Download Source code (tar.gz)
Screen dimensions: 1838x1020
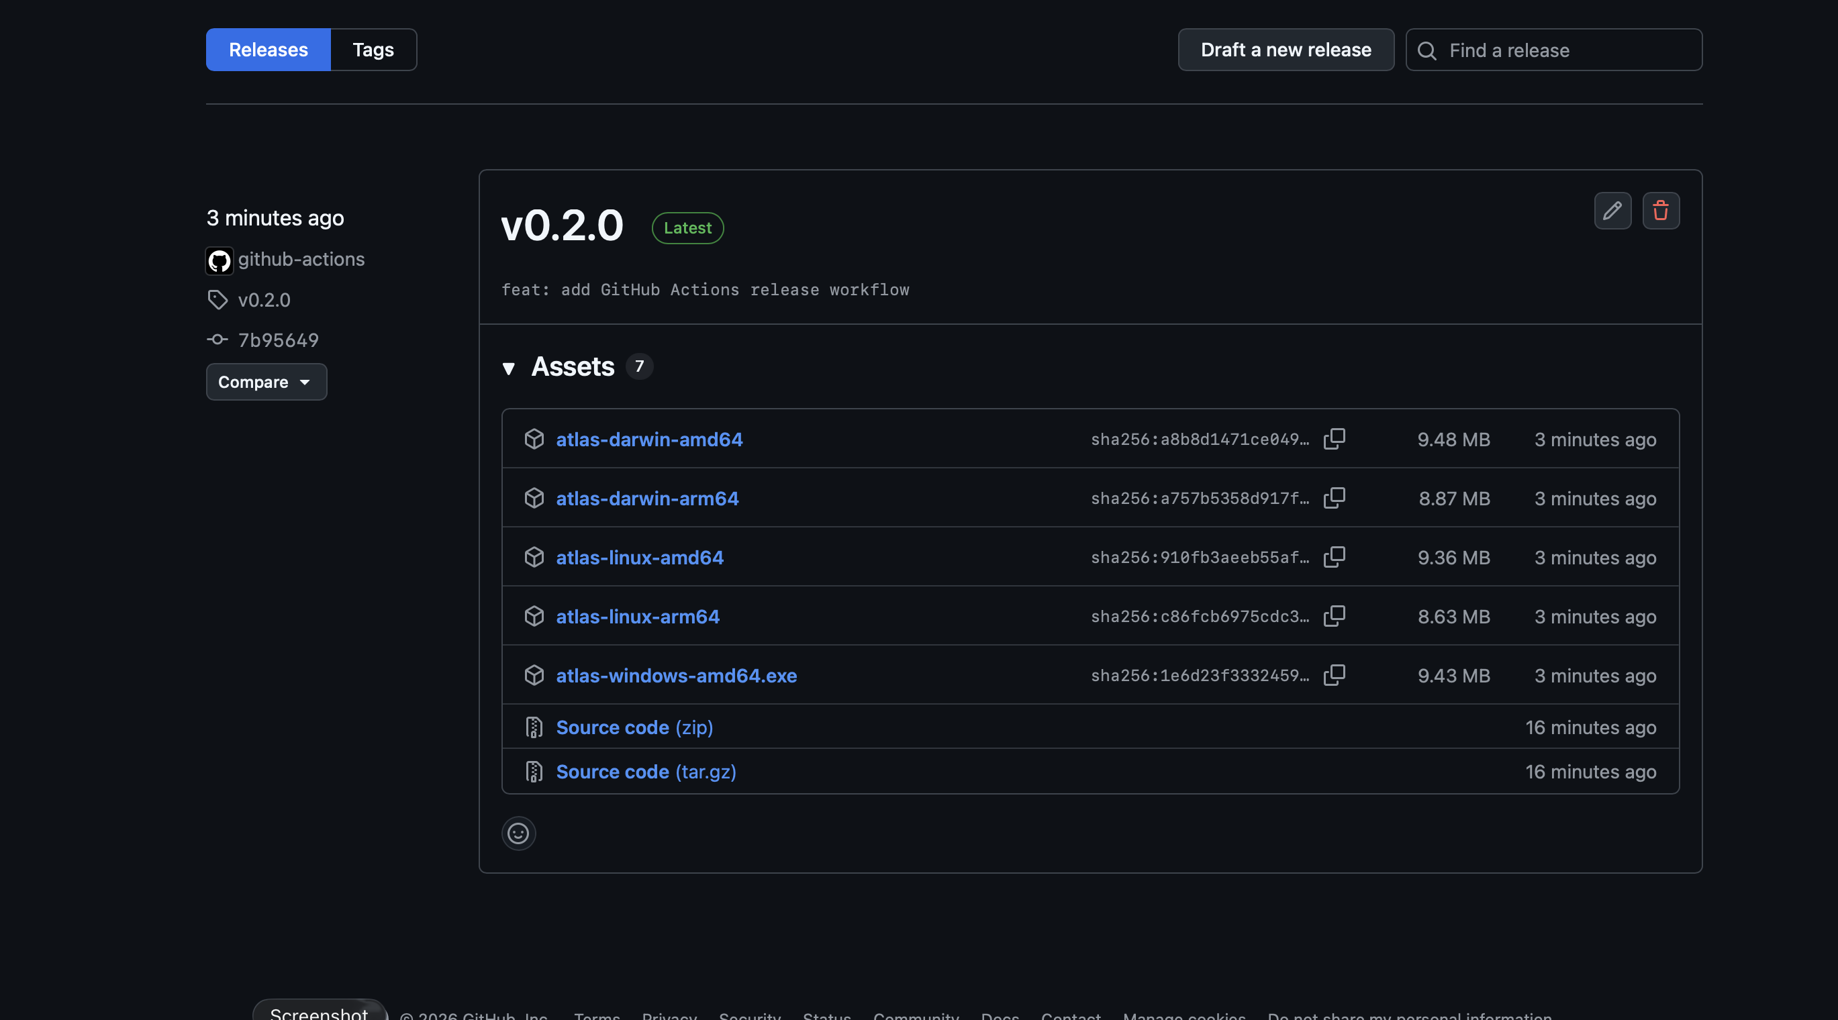coord(646,772)
